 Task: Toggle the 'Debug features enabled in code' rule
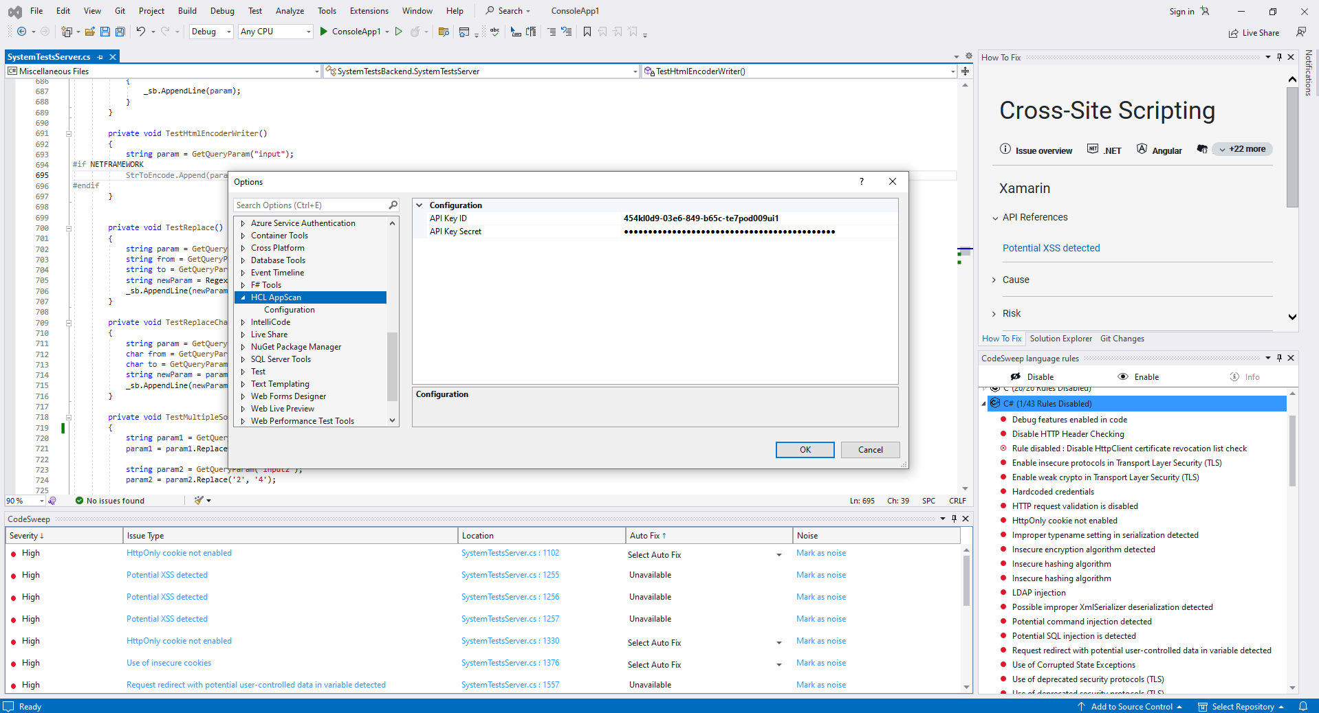pyautogui.click(x=1003, y=420)
